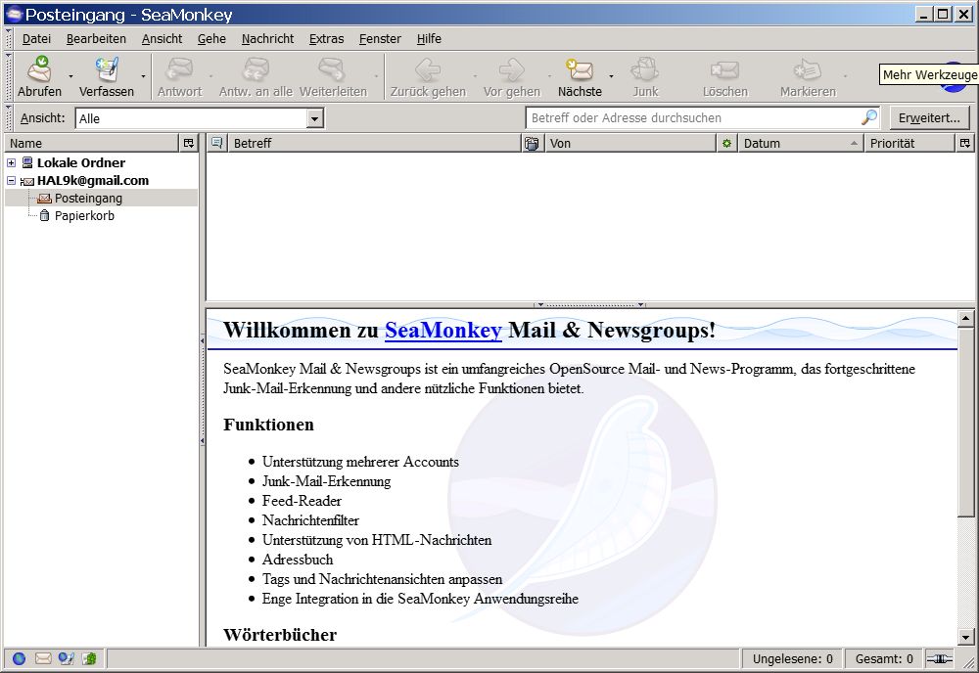This screenshot has height=673, width=979.
Task: Open the Markieren dropdown arrow
Action: [846, 76]
